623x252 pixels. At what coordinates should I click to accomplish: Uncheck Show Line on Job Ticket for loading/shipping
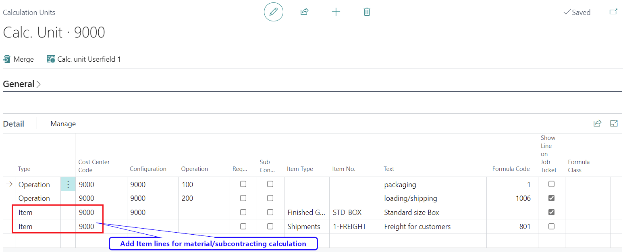(x=551, y=198)
